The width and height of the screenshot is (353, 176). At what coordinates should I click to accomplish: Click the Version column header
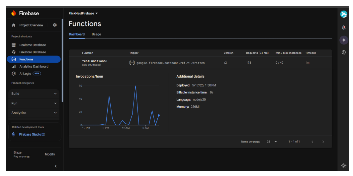[x=228, y=53]
